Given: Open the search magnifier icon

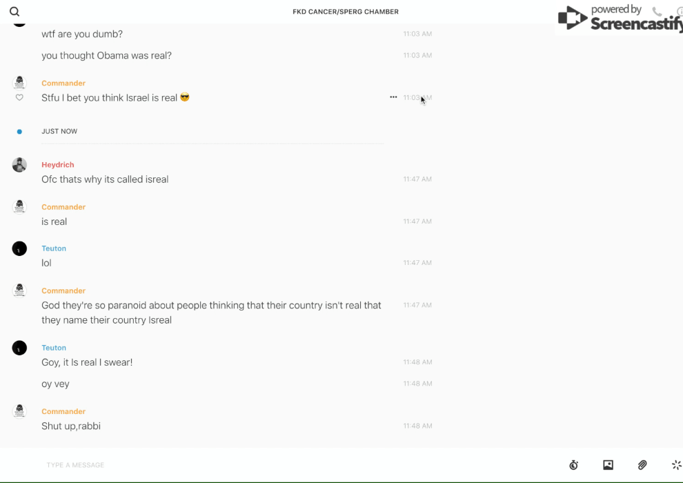Looking at the screenshot, I should coord(14,12).
